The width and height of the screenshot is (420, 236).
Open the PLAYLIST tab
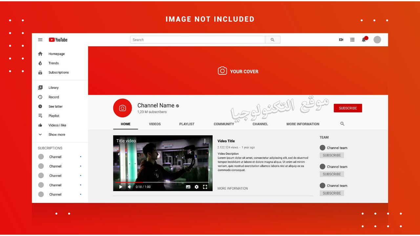187,124
